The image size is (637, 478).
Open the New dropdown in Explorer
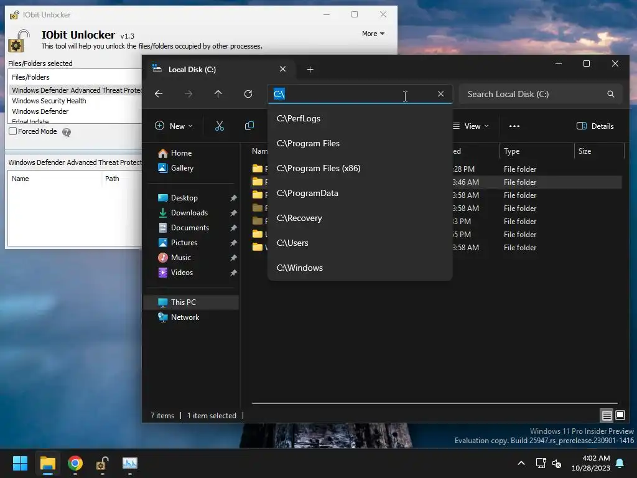[x=174, y=126]
